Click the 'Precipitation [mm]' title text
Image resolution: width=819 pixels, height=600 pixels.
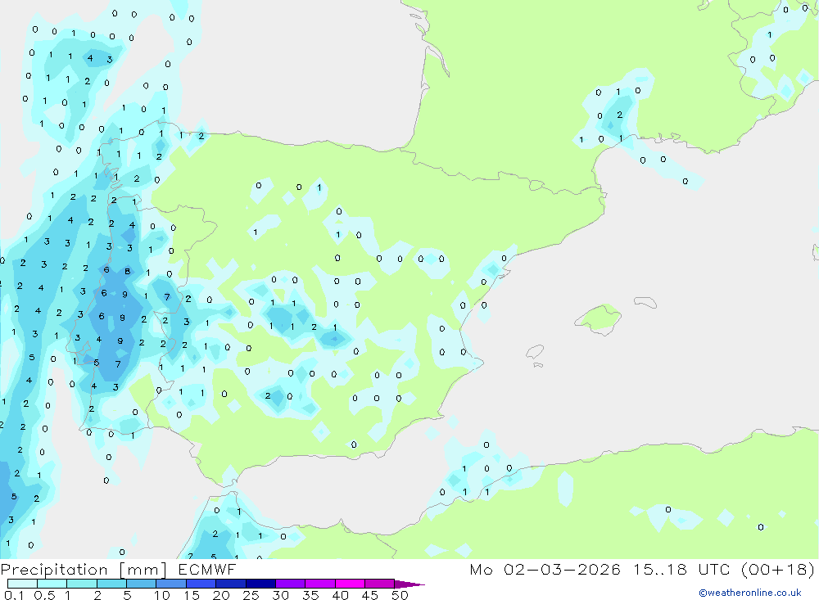84,570
